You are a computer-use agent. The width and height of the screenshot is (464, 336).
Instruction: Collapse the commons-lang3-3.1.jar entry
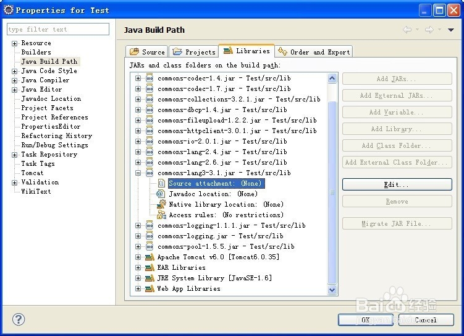click(x=138, y=173)
